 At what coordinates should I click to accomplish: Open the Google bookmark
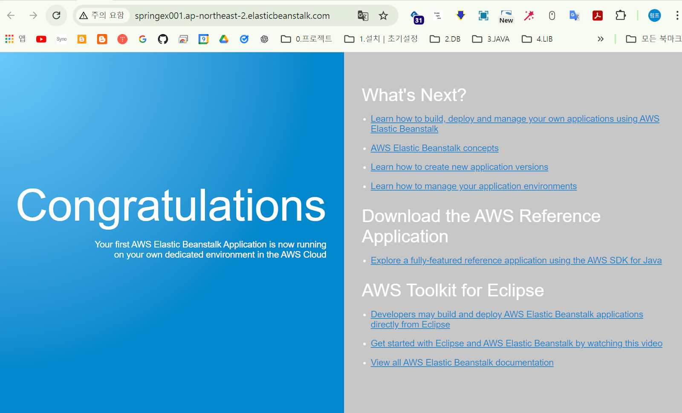143,39
